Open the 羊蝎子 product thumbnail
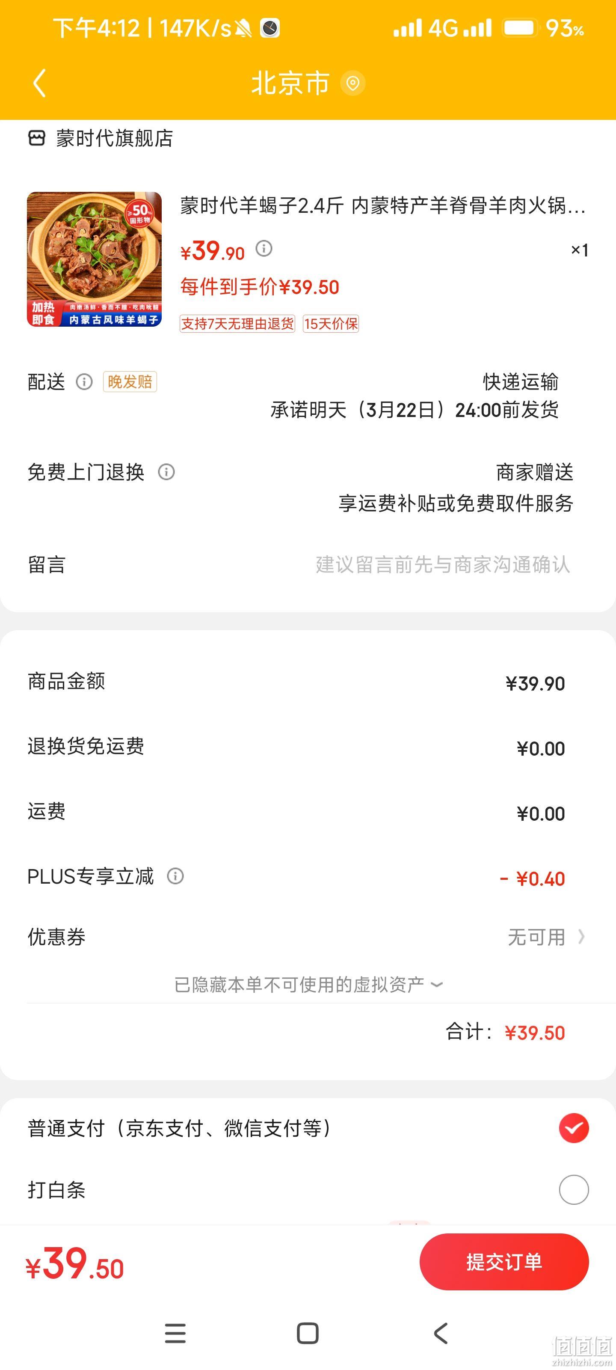Image resolution: width=616 pixels, height=1370 pixels. click(95, 259)
